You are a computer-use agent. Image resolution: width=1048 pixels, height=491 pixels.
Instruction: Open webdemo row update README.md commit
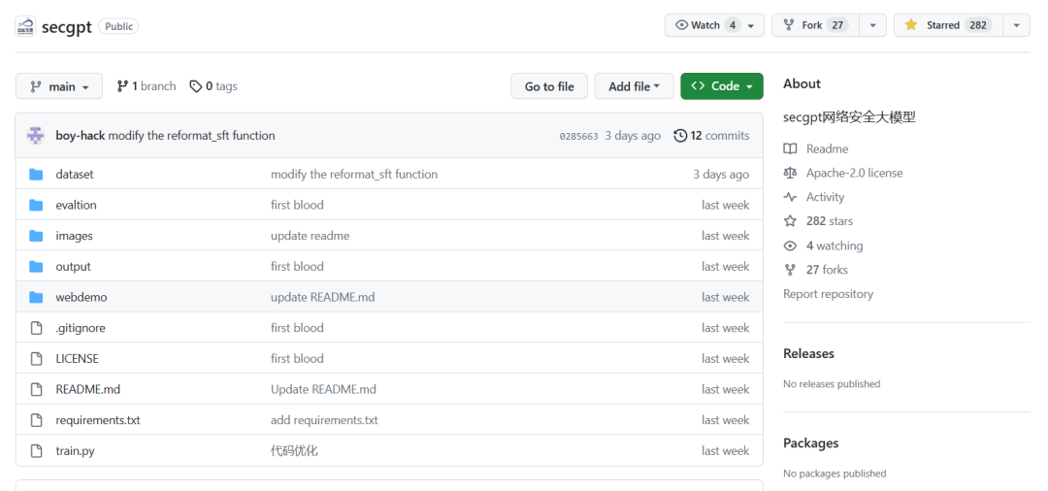point(323,297)
